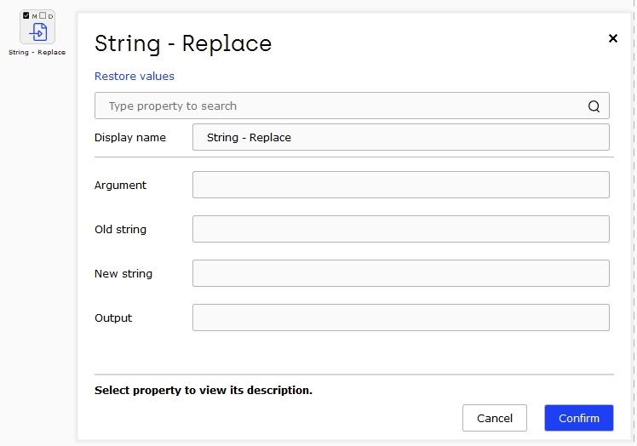Select the New string property label

123,274
